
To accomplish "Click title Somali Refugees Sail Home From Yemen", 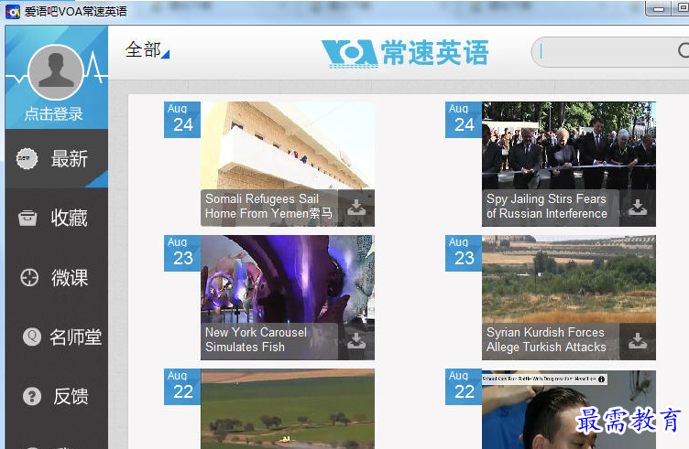I will click(x=269, y=207).
